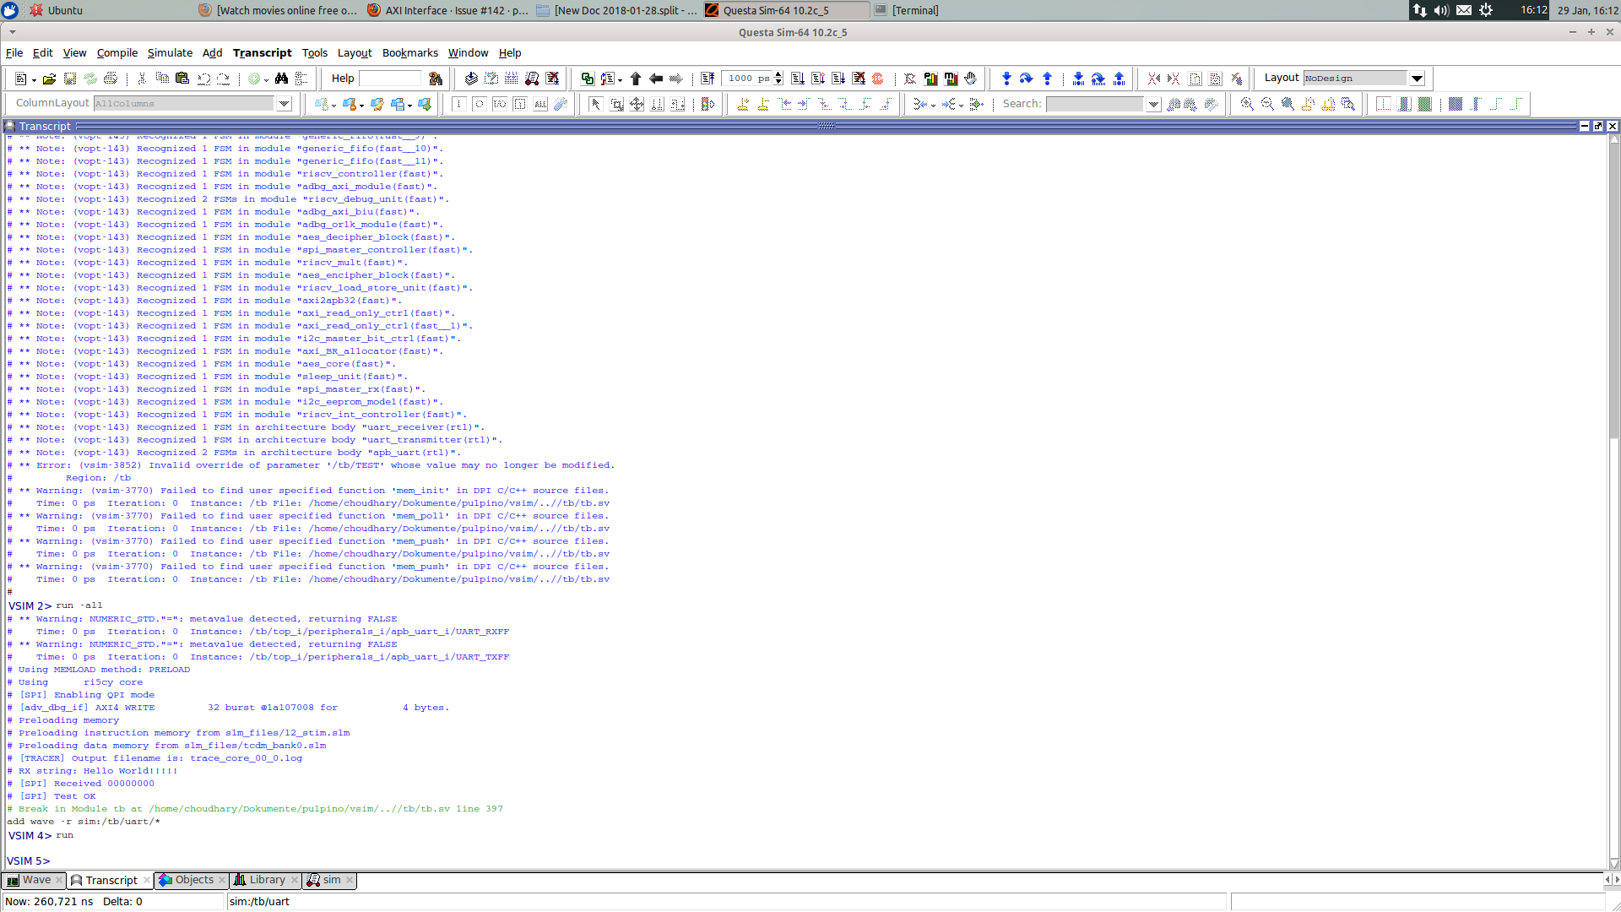Screen dimensions: 1621x912
Task: Enable Pan Mode in the wave toolbar
Action: [637, 104]
